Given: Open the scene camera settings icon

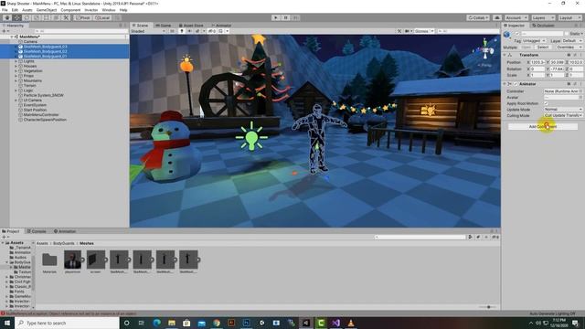Looking at the screenshot, I should point(409,31).
